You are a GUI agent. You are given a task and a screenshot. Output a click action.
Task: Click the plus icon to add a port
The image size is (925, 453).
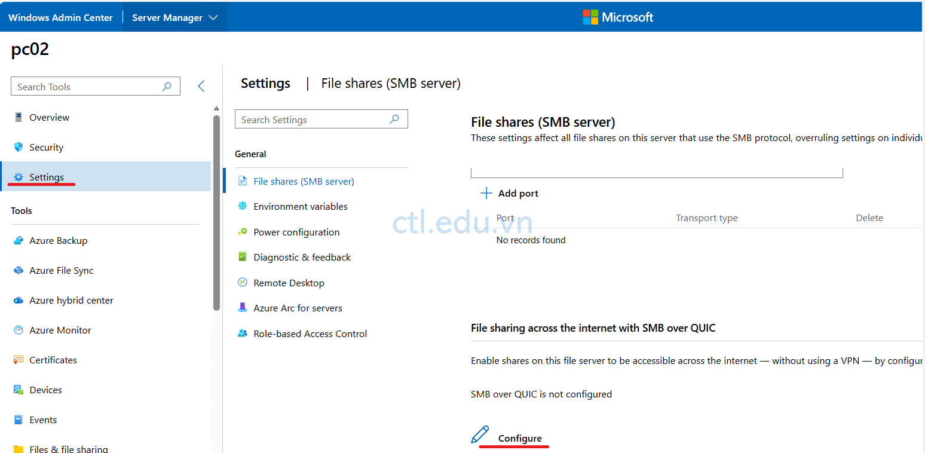485,192
